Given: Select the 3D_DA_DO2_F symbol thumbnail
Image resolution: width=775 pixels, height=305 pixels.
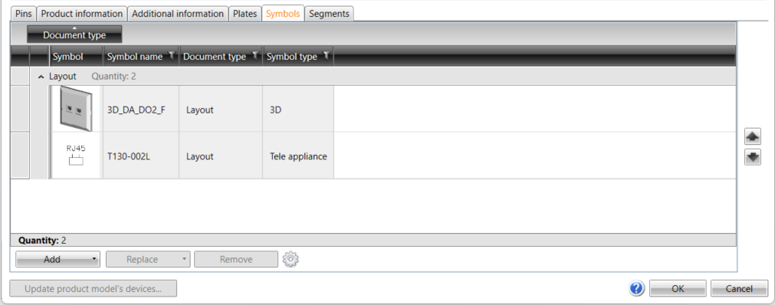Looking at the screenshot, I should (x=76, y=109).
